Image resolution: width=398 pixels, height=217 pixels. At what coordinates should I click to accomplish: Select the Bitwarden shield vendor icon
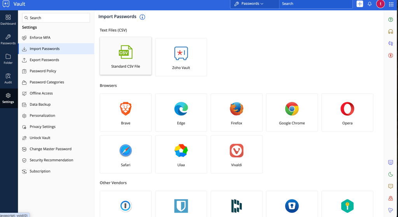coord(181,206)
